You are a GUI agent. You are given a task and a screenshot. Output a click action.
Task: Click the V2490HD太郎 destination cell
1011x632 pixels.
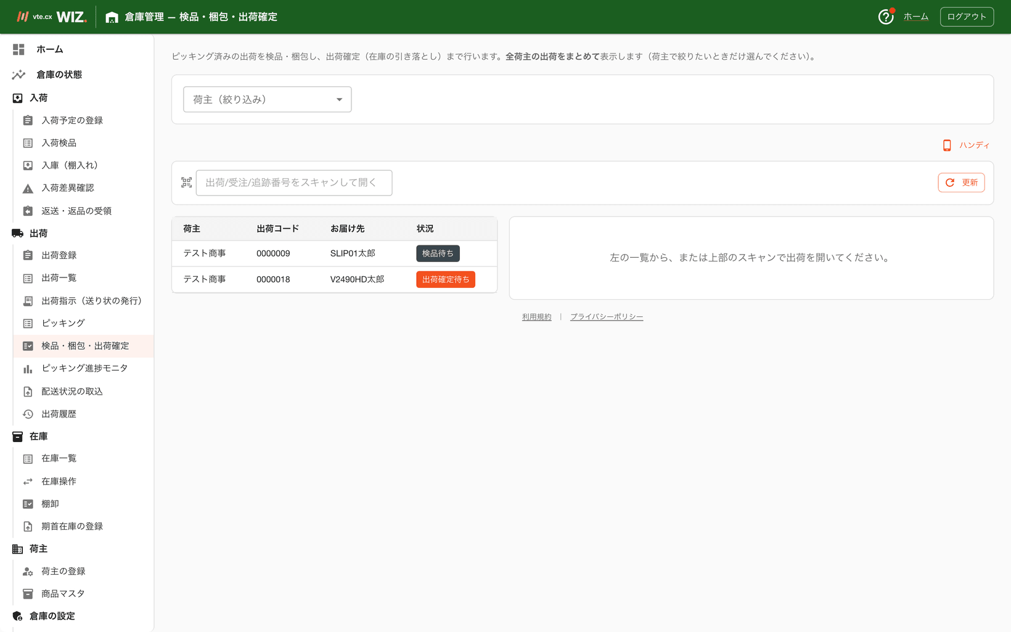357,279
